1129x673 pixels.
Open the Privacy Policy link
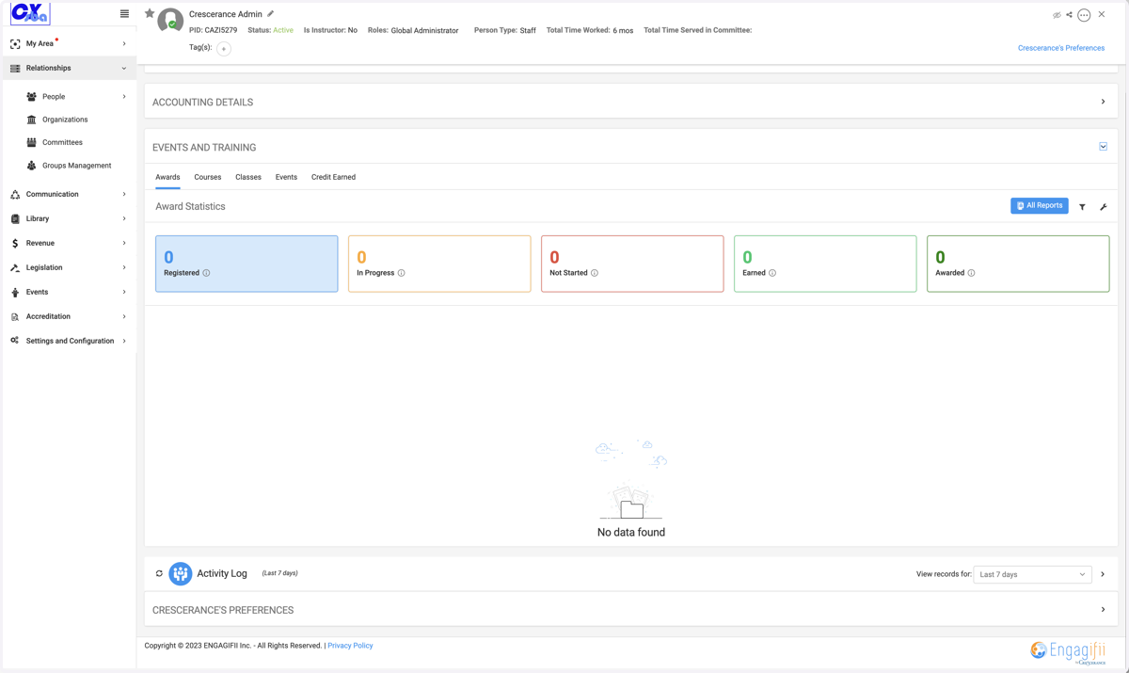pos(350,646)
